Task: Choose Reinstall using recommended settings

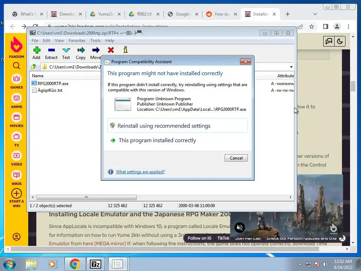Action: [178, 126]
